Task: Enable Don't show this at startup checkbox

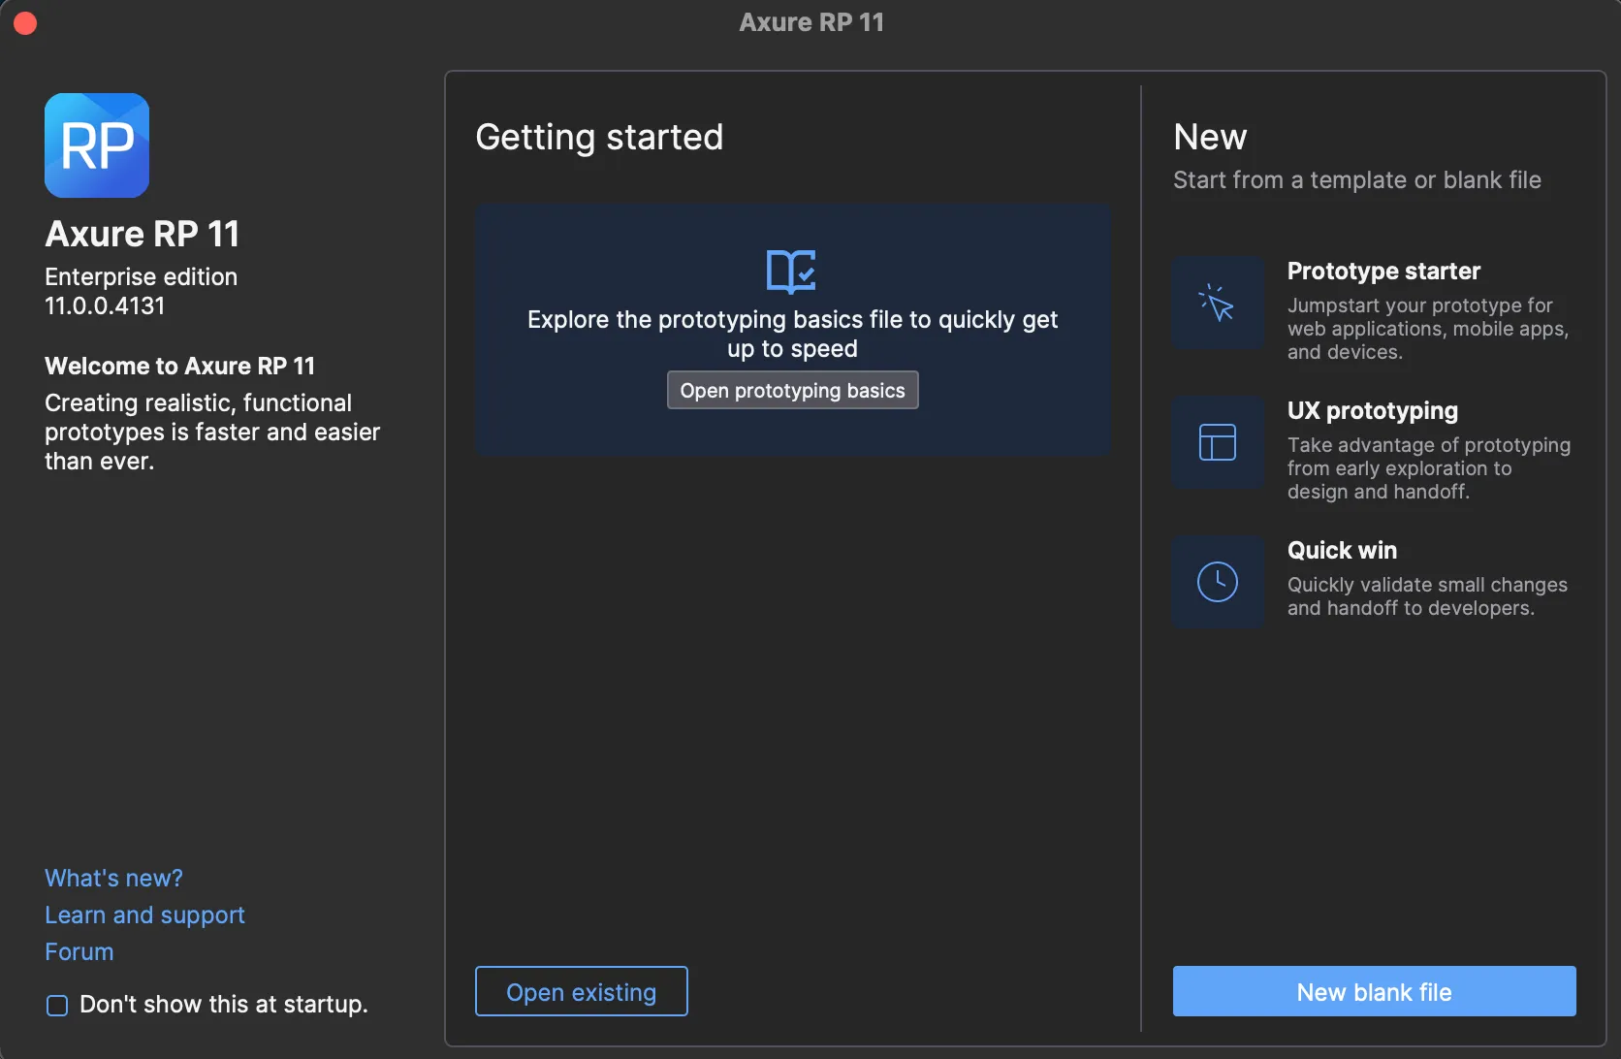Action: pyautogui.click(x=57, y=1006)
